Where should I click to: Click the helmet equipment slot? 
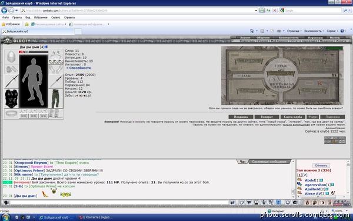(x=11, y=57)
